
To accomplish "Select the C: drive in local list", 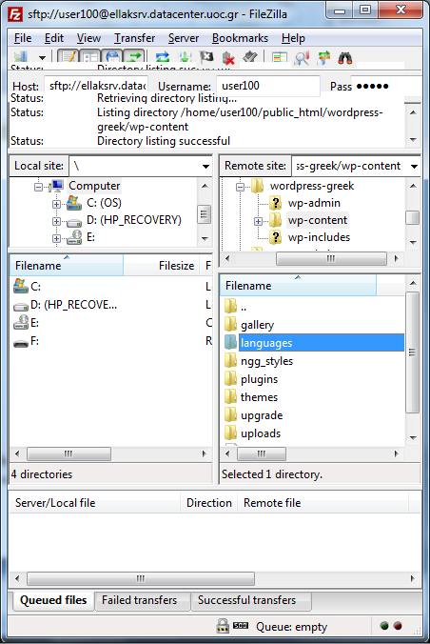I will (x=27, y=286).
